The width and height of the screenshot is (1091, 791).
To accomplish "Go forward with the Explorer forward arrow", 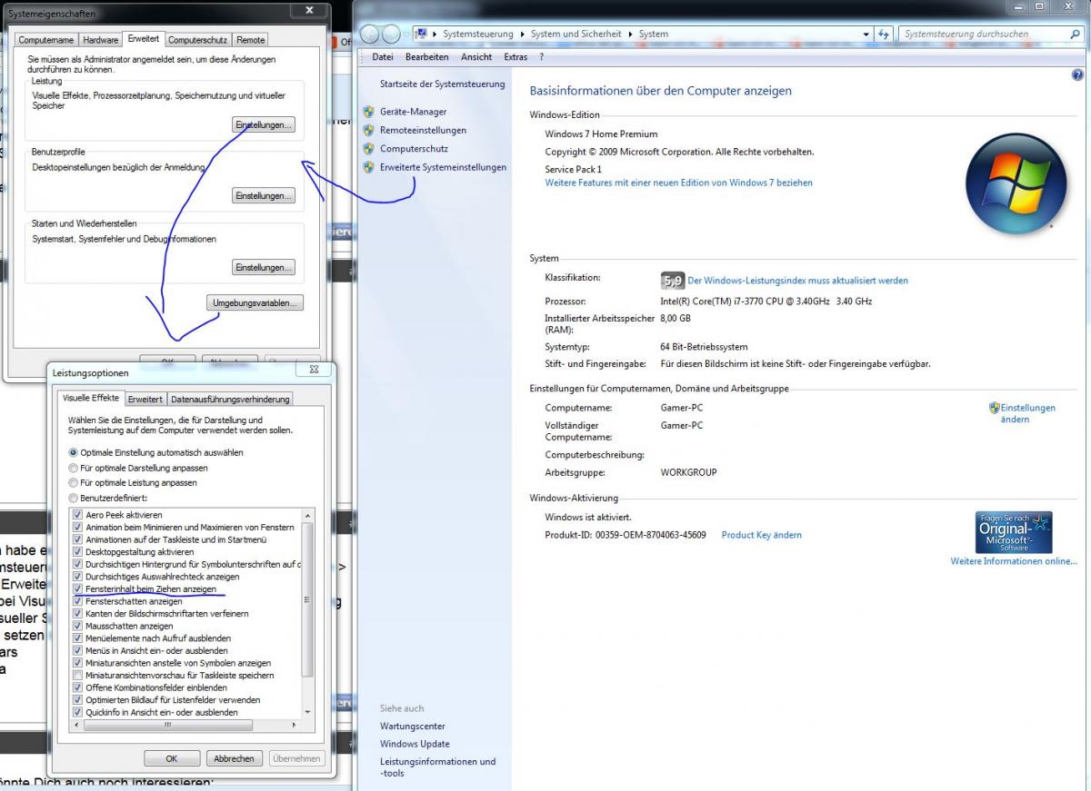I will pos(391,35).
